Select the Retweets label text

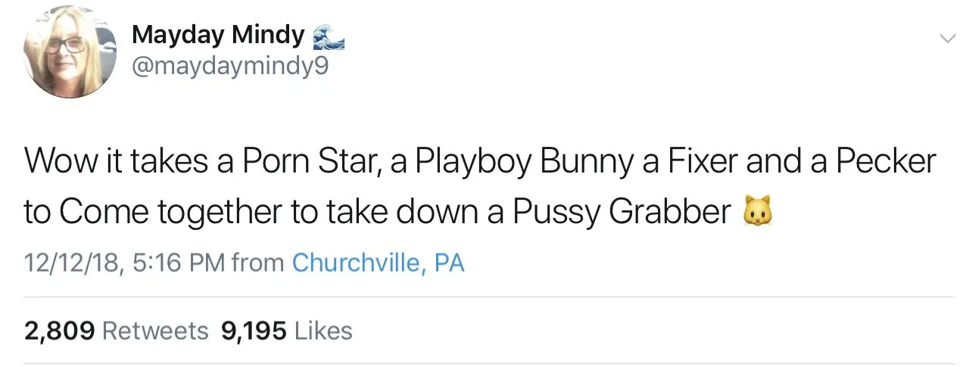[x=154, y=331]
